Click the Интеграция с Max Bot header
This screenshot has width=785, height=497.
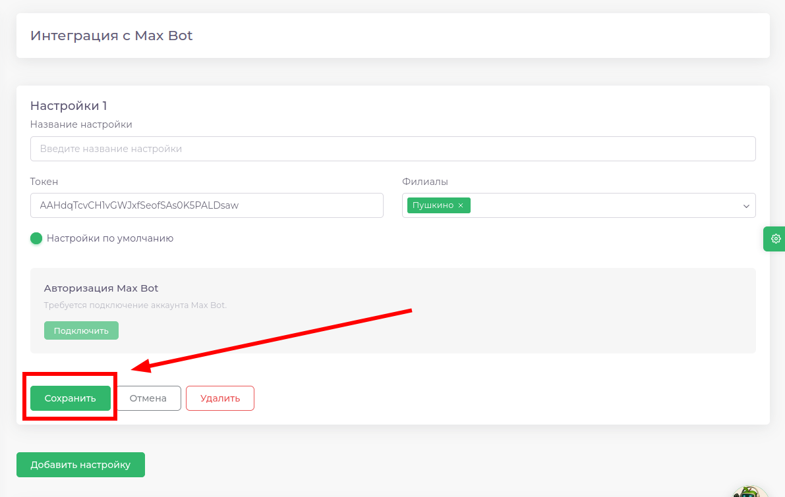pyautogui.click(x=111, y=36)
